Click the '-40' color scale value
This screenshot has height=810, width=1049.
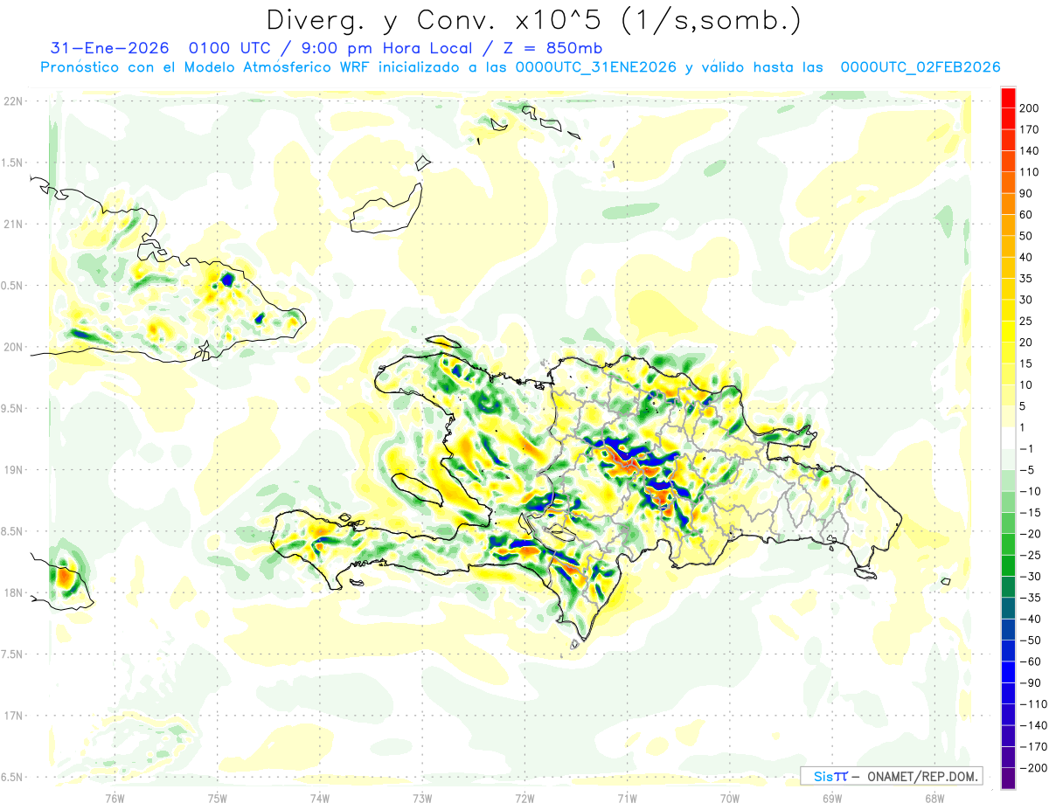[1032, 620]
